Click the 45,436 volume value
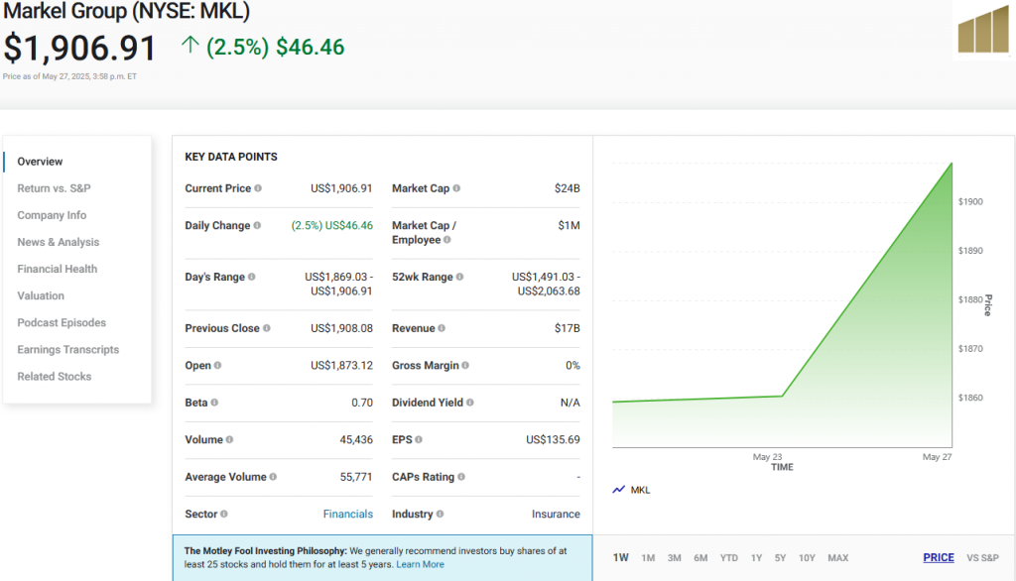 point(356,440)
